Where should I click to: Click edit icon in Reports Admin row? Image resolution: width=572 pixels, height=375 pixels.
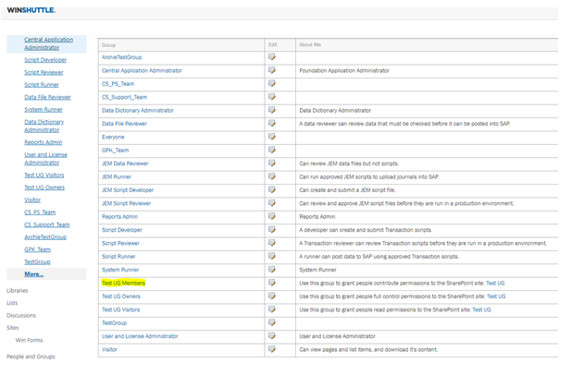pos(272,216)
